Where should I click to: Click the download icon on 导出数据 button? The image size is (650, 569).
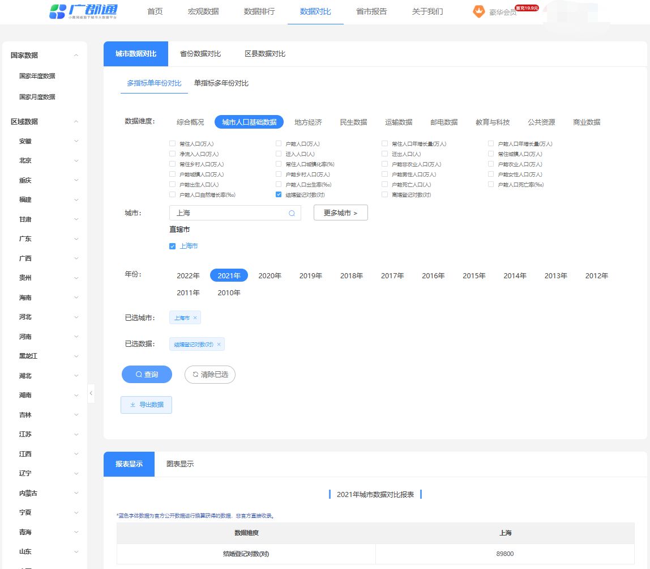point(131,405)
